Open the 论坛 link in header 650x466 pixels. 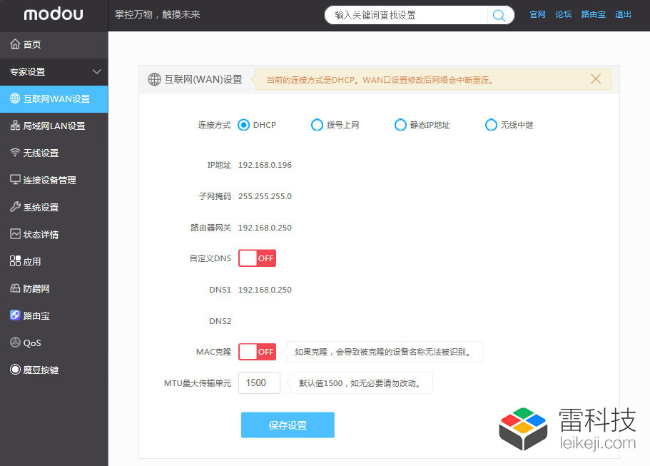coord(564,14)
